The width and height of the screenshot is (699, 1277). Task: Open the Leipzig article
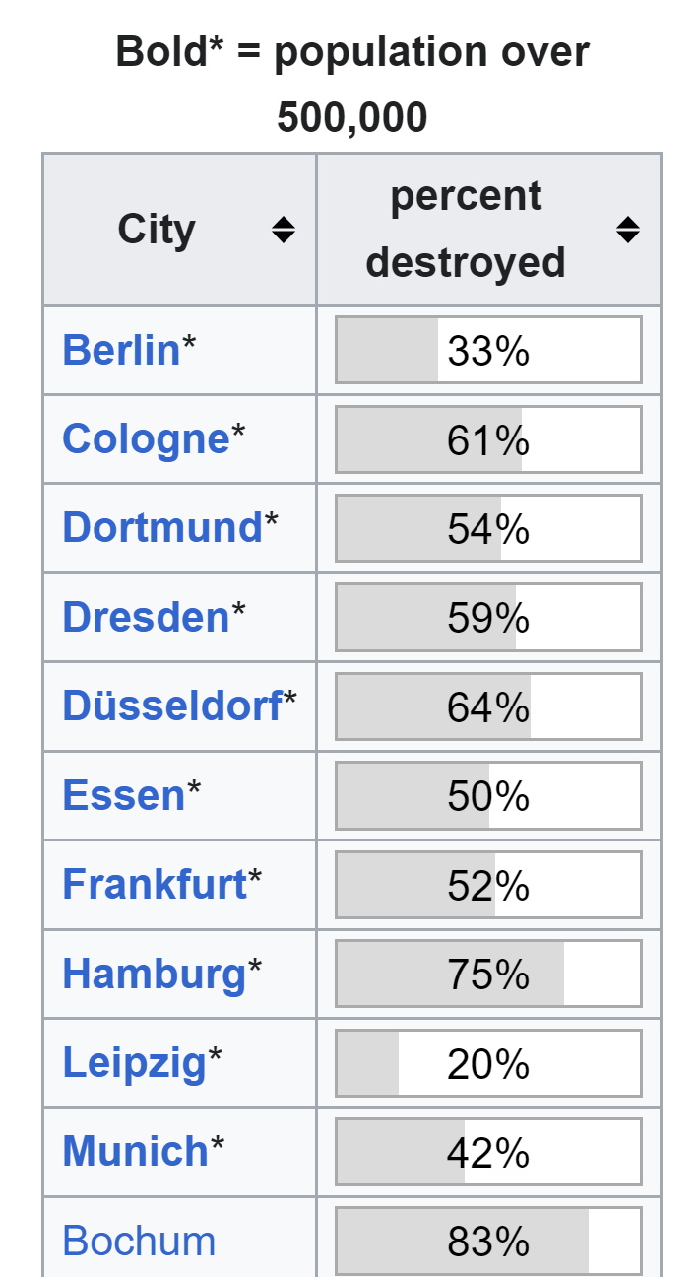point(134,1062)
